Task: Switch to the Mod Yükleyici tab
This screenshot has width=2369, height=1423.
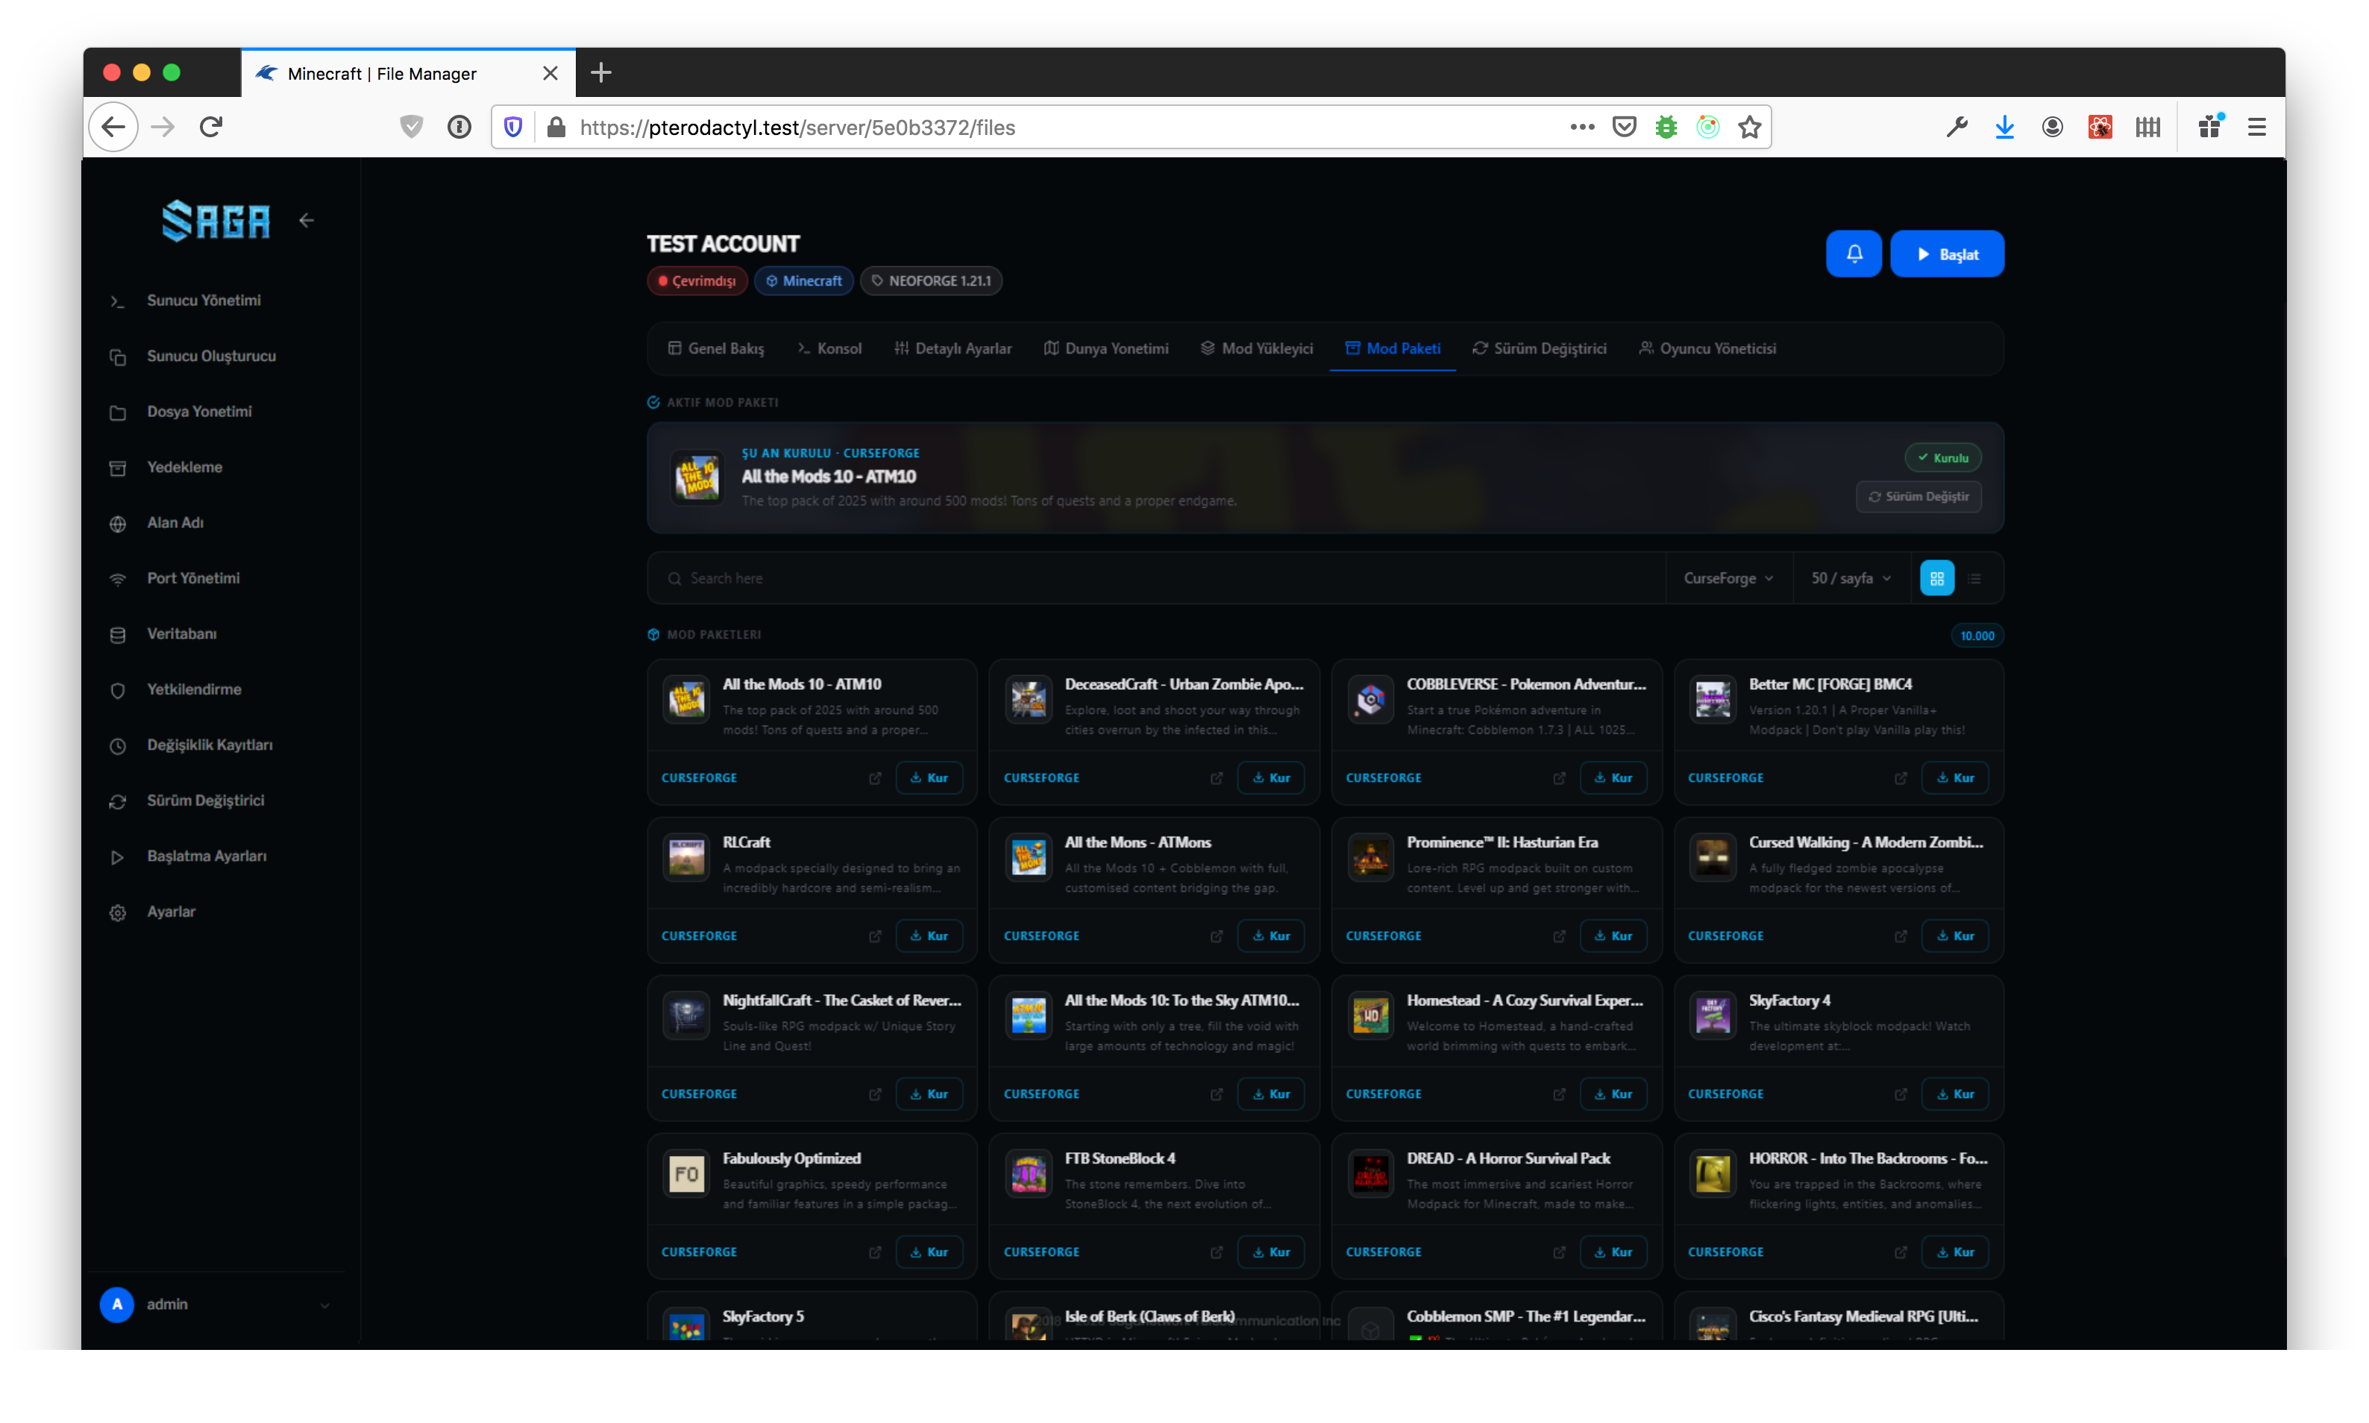Action: click(1256, 348)
